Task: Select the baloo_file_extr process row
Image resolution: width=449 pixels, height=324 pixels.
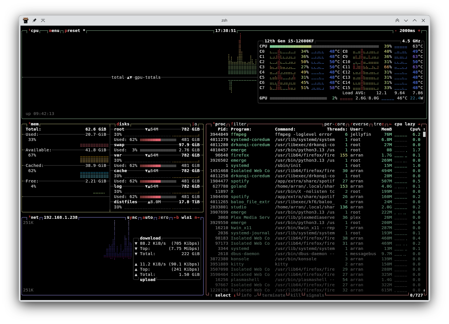Action: pos(315,202)
